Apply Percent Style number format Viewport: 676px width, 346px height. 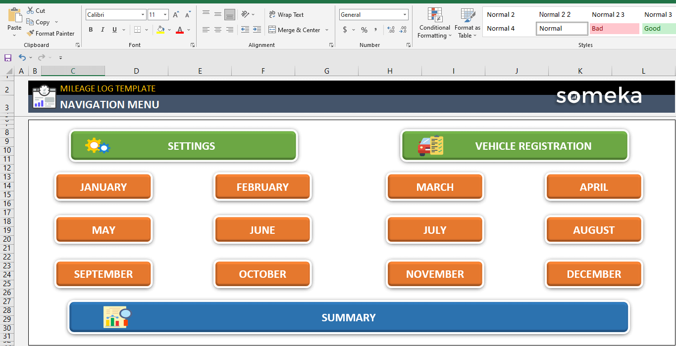(x=364, y=30)
